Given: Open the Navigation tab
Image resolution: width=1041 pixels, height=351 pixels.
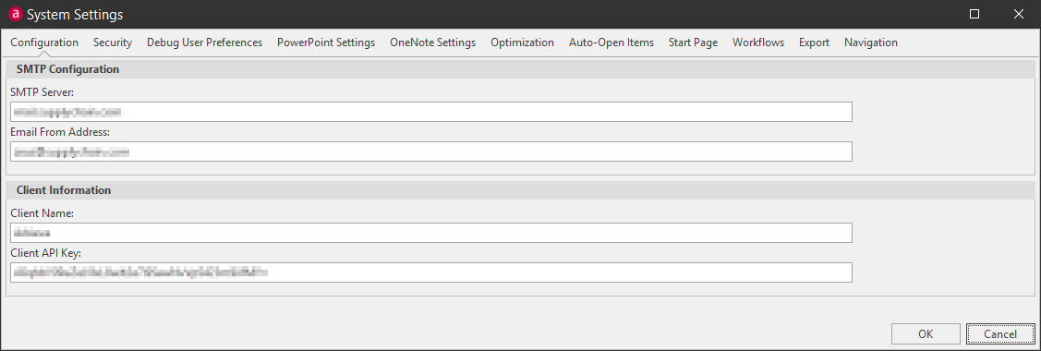Looking at the screenshot, I should [871, 42].
